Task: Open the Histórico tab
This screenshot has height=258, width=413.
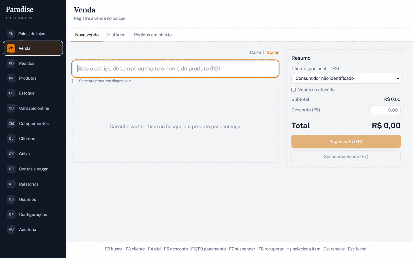Action: click(x=116, y=35)
